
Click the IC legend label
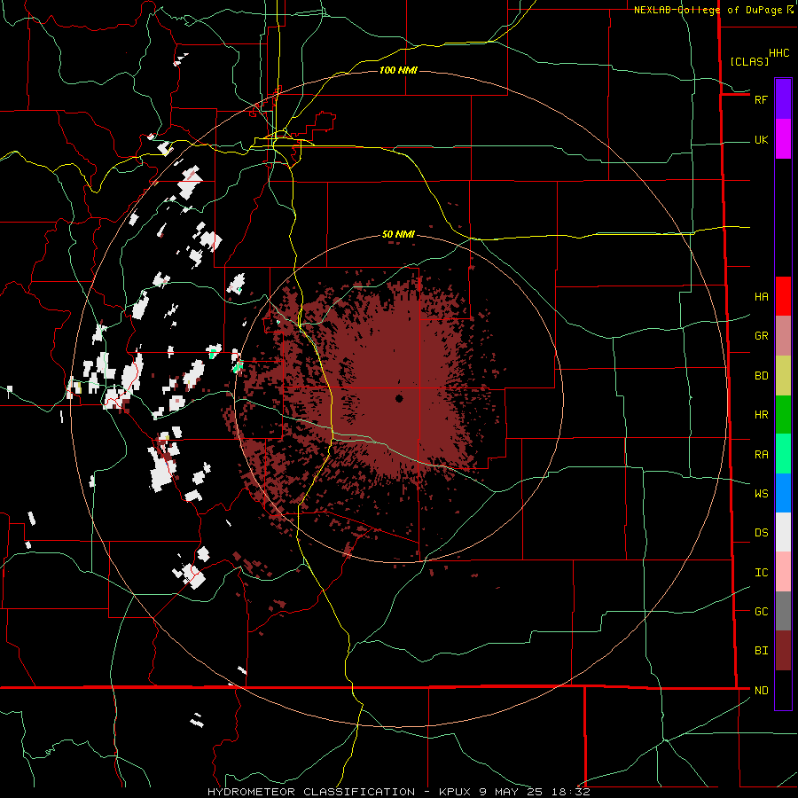761,573
